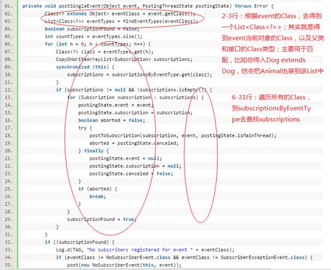Image resolution: width=331 pixels, height=270 pixels.
Task: Click 'postingState.event = null;' line
Action: click(x=125, y=158)
